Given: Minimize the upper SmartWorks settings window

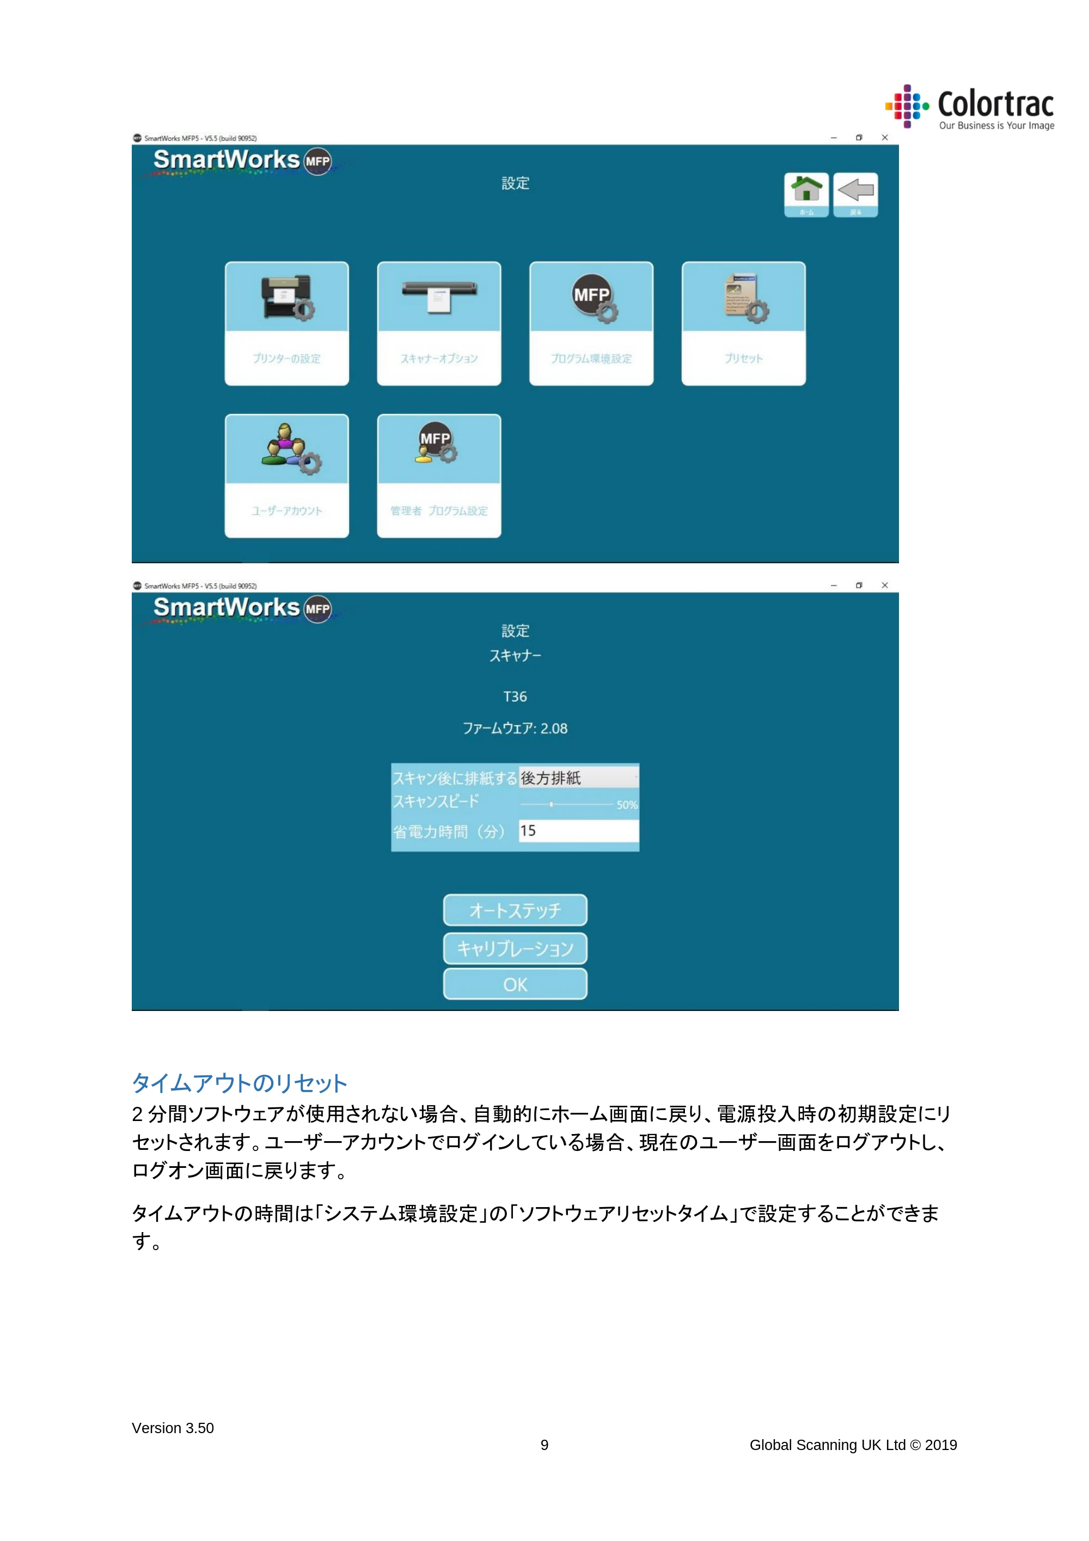Looking at the screenshot, I should point(833,138).
